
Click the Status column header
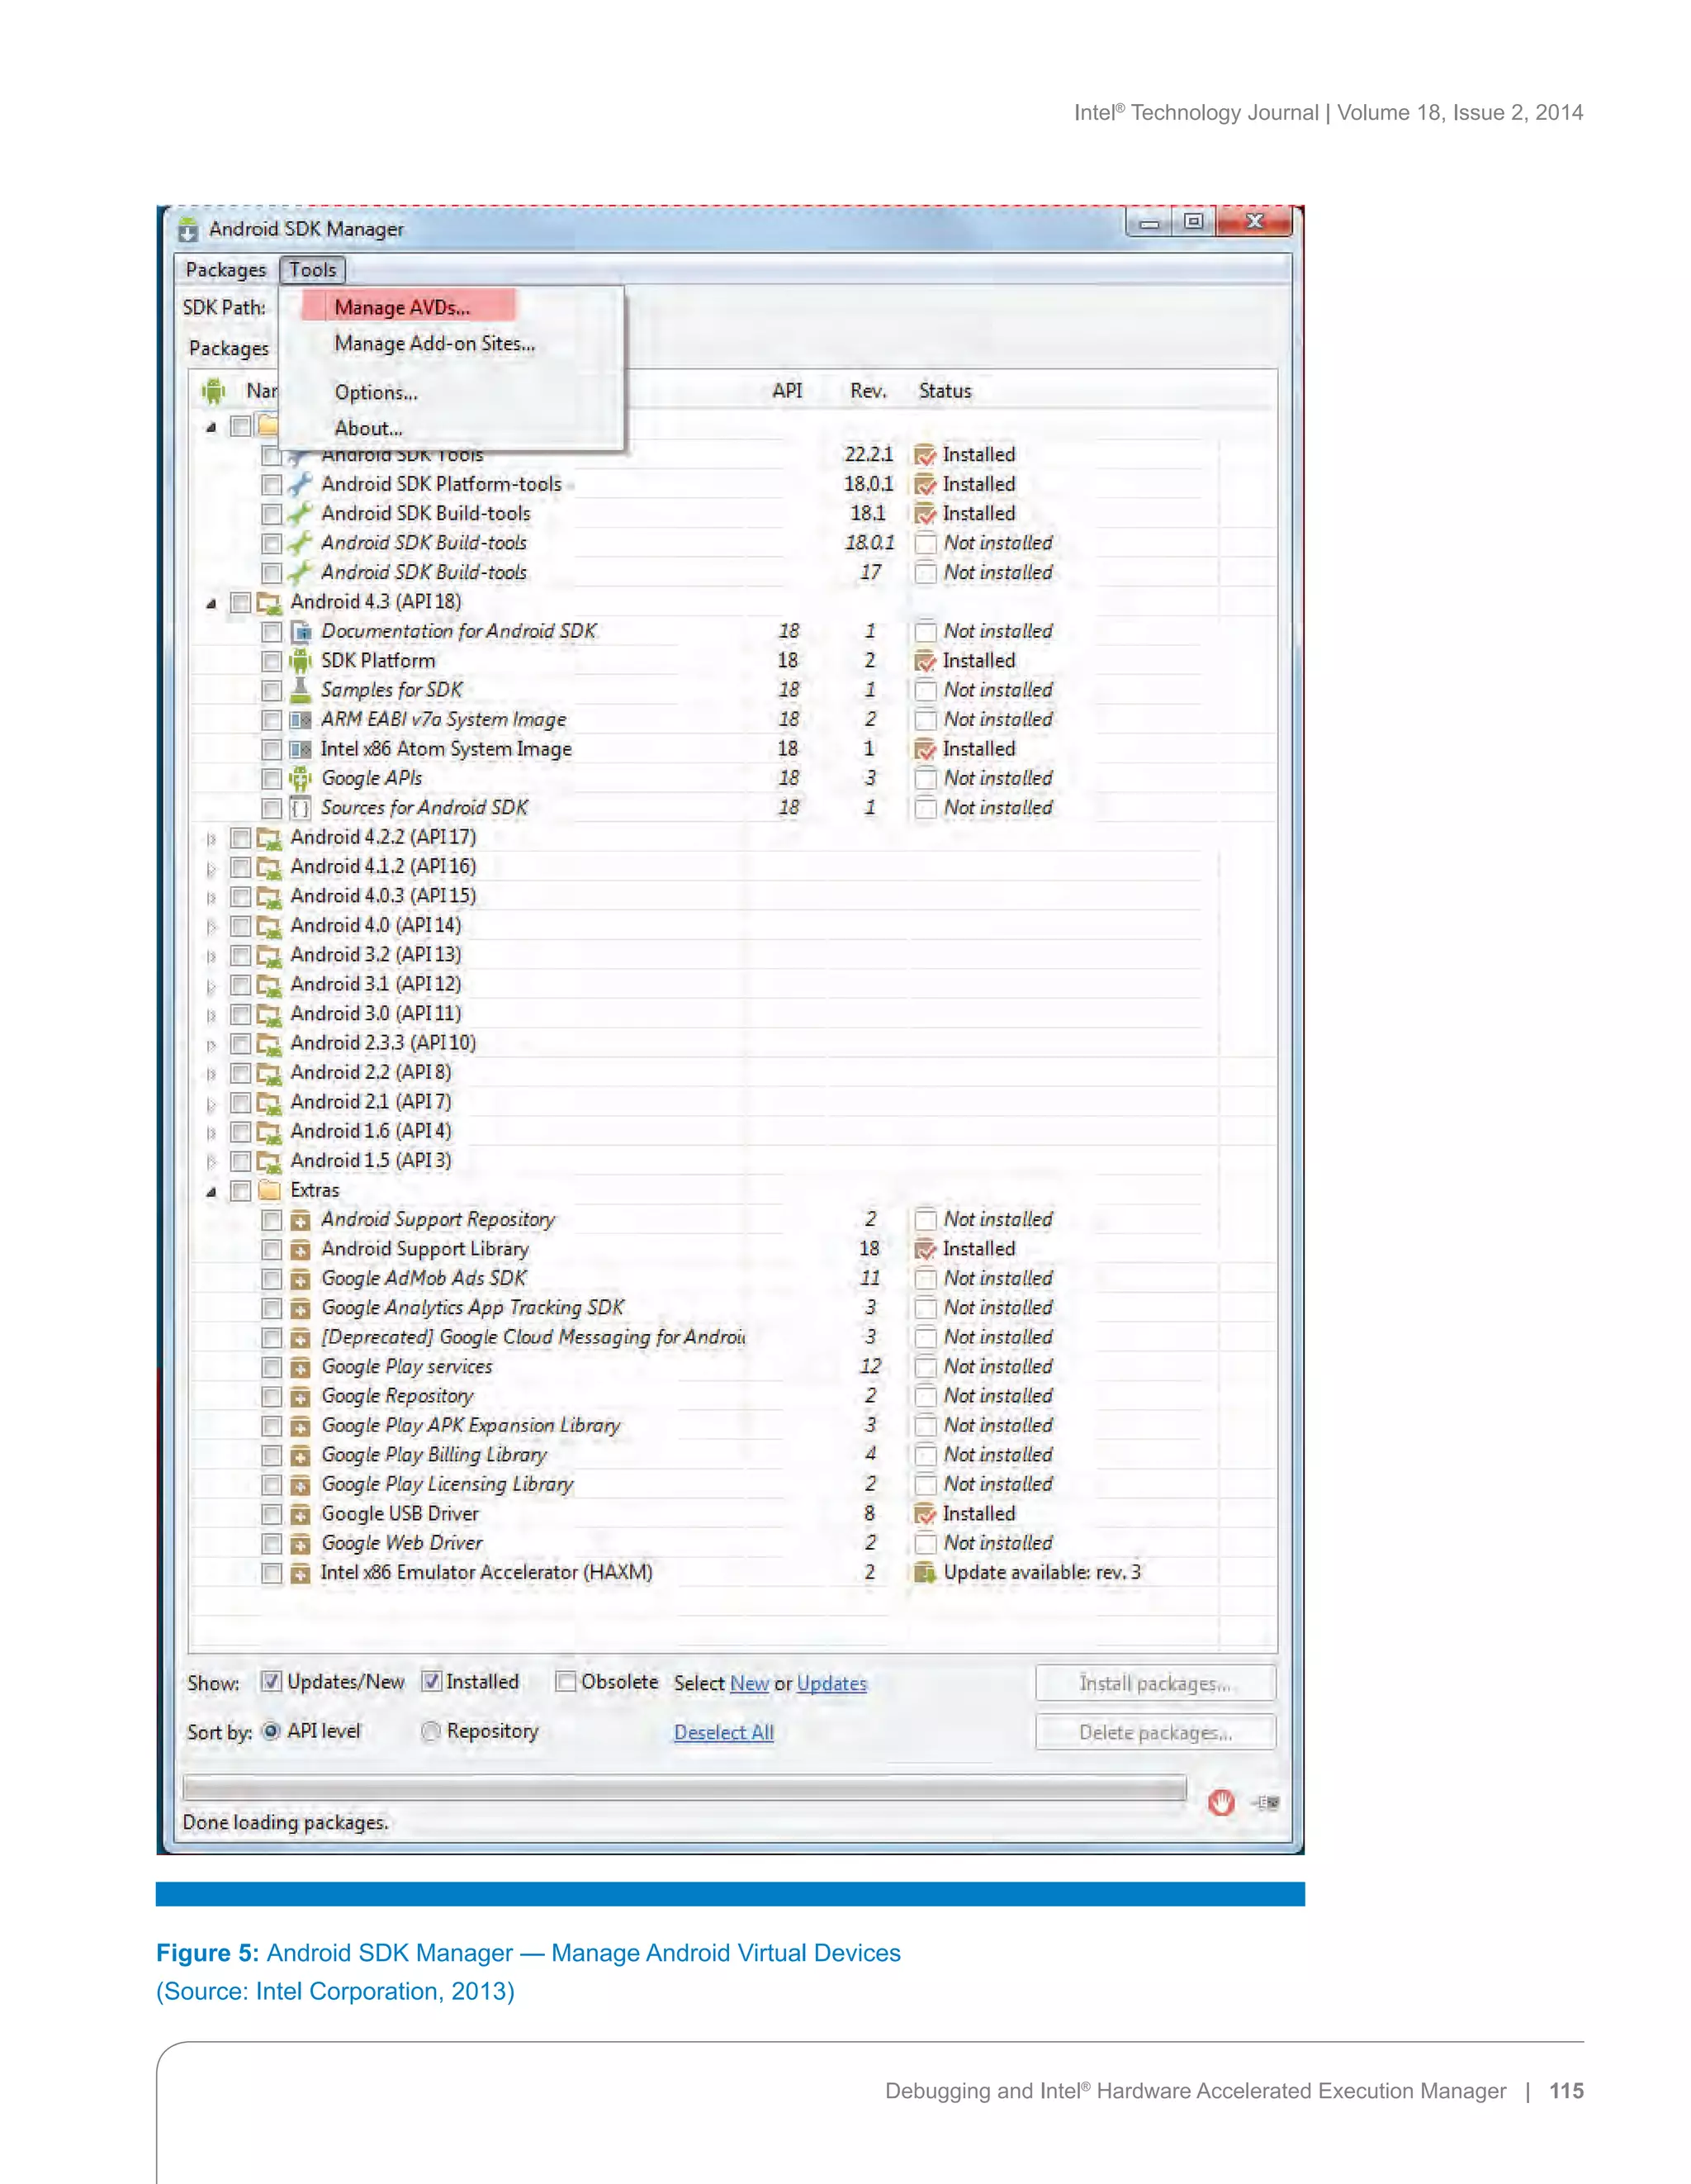(x=945, y=391)
